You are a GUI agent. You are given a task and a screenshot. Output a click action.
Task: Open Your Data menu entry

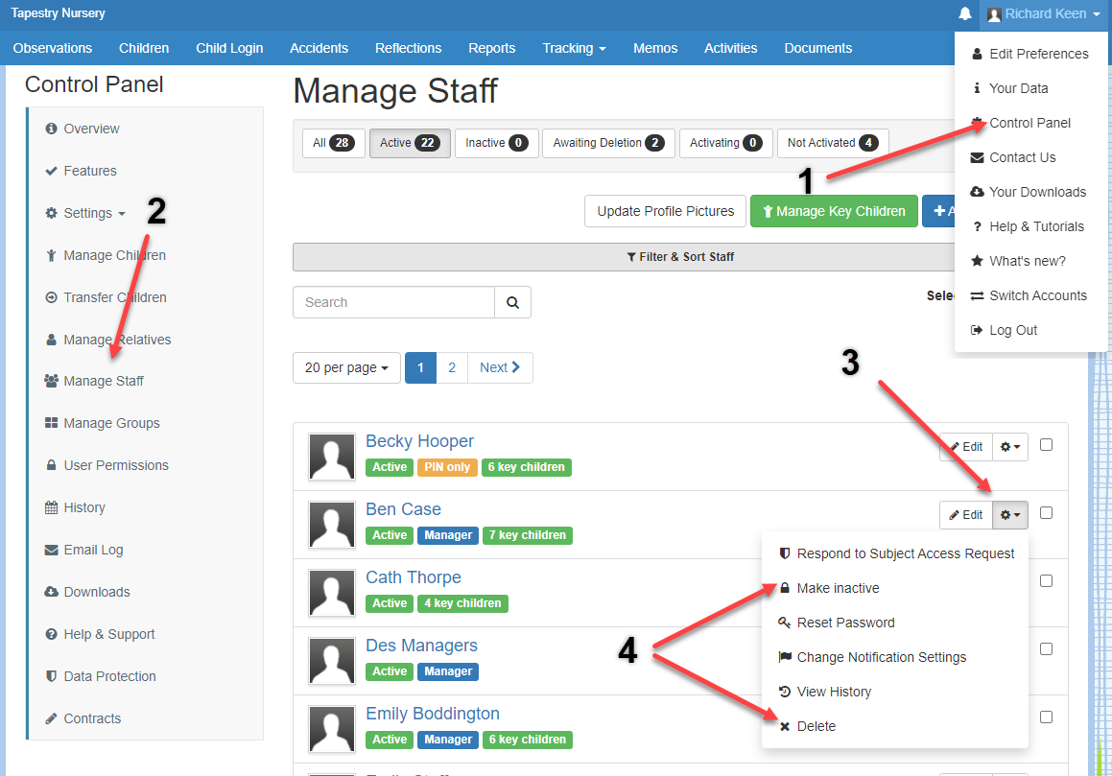[x=1029, y=88]
